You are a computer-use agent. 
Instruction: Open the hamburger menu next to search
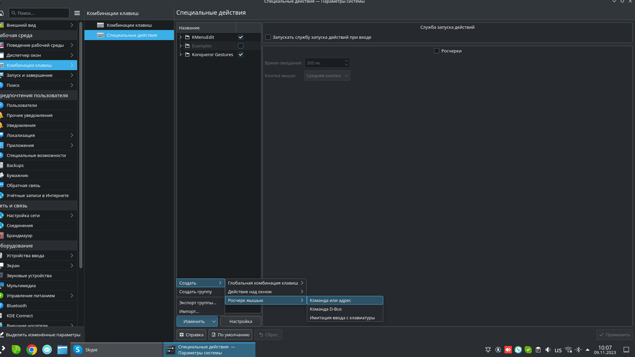click(x=77, y=13)
